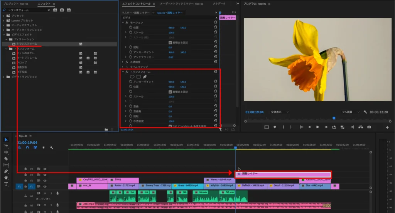395x213 pixels.
Task: Add marker in Program monitor
Action: tap(275, 127)
